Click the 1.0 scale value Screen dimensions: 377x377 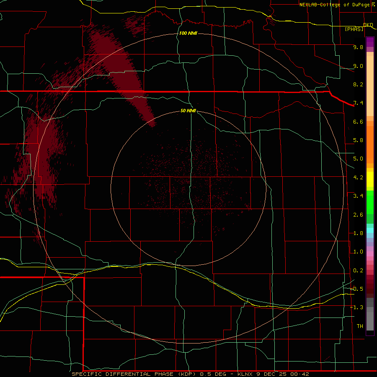(358, 252)
